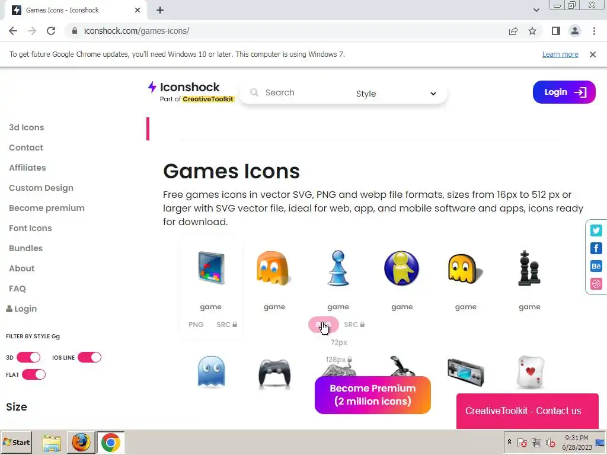Screen dimensions: 607x455
Task: Toggle the FLAT style filter
Action: [34, 374]
